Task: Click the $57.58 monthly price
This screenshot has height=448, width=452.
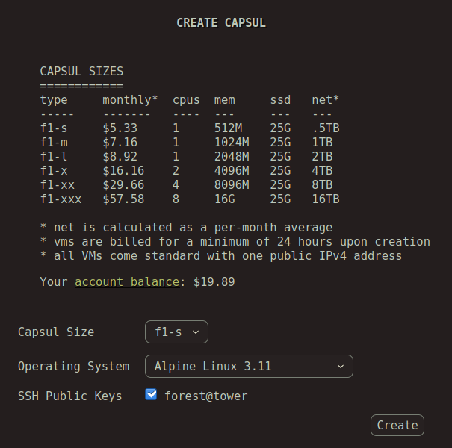Action: 123,199
